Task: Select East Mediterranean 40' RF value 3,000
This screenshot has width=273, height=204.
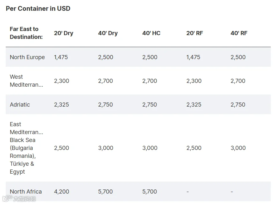Action: tap(238, 148)
